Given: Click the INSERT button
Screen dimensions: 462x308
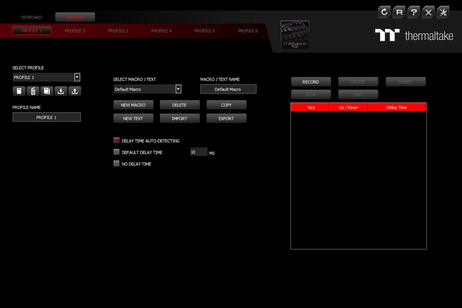Looking at the screenshot, I should point(405,82).
